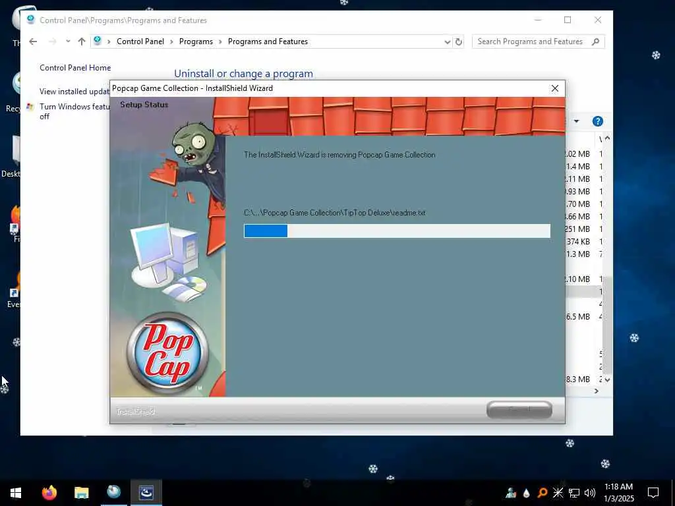Click the Control Panel icon in address bar
This screenshot has width=675, height=506.
[98, 41]
